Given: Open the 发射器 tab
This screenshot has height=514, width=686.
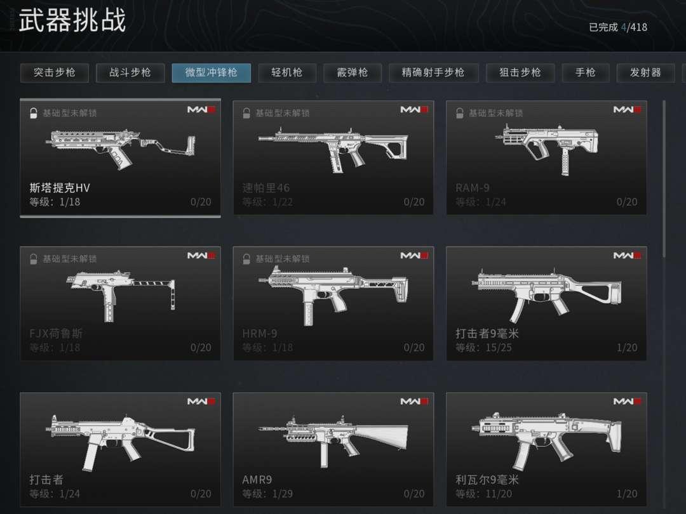Looking at the screenshot, I should tap(645, 72).
